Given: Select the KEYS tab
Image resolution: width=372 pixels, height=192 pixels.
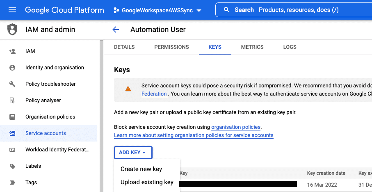Looking at the screenshot, I should coord(215,47).
